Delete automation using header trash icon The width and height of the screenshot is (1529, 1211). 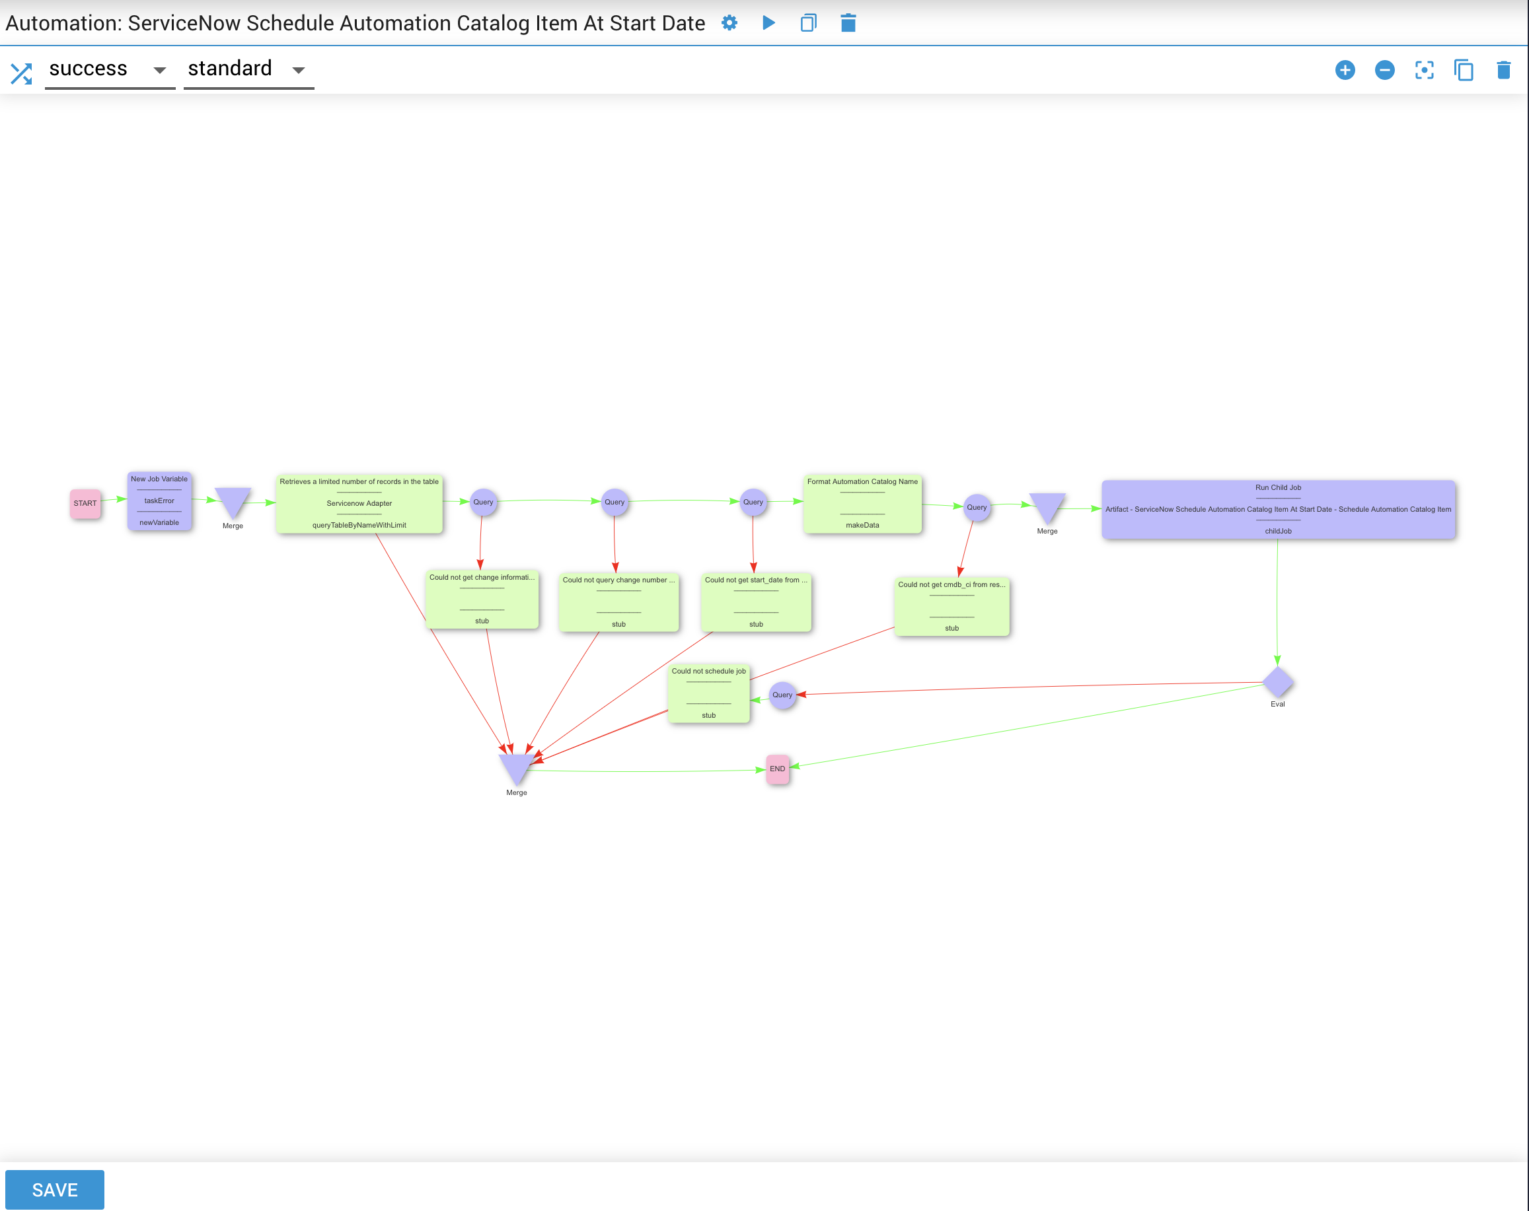(x=848, y=23)
